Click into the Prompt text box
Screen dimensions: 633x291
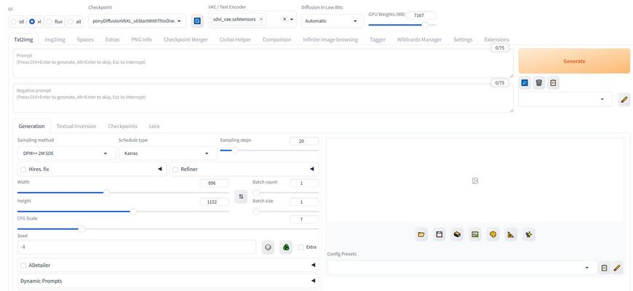[263, 63]
